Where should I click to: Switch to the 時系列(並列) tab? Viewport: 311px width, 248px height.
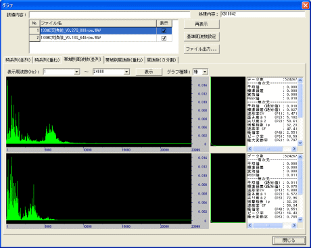(x=18, y=60)
